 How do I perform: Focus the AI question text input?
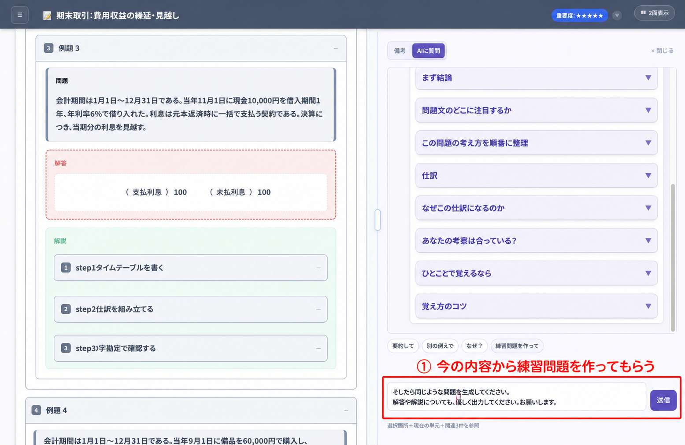coord(516,397)
